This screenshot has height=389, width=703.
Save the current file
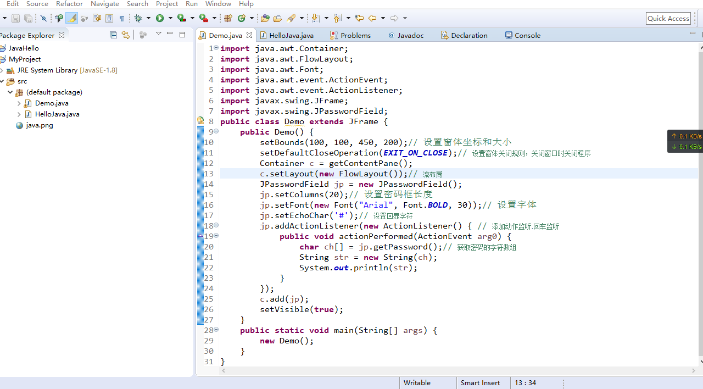point(15,18)
